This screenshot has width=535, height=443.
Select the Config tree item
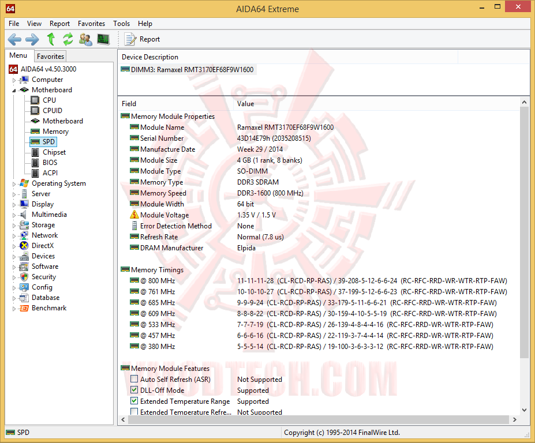[x=42, y=287]
